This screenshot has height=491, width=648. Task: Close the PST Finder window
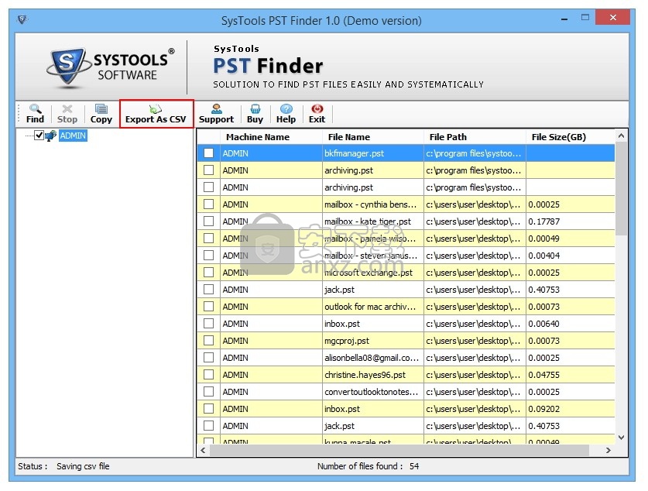pyautogui.click(x=613, y=17)
